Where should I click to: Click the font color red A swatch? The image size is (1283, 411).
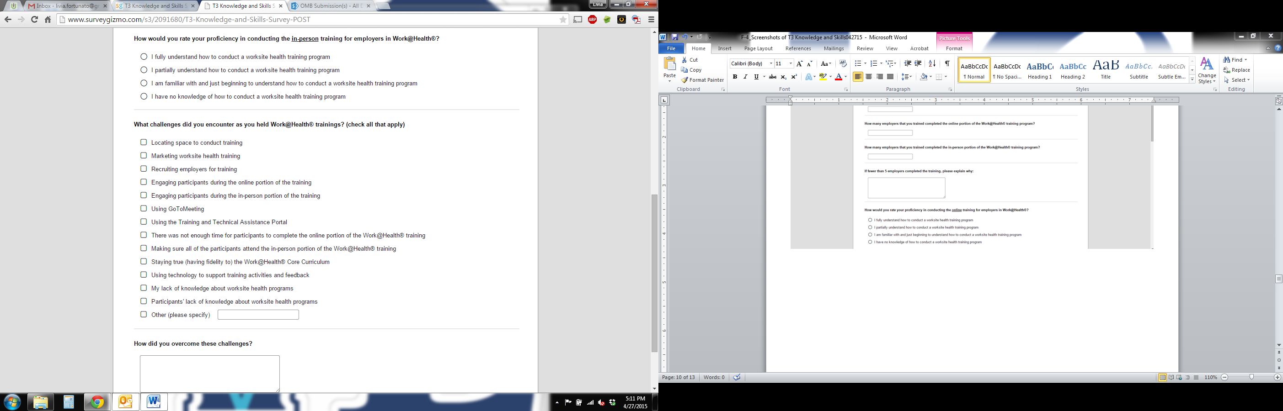[x=838, y=77]
